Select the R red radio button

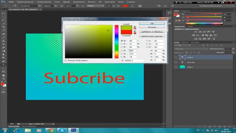pos(122,51)
